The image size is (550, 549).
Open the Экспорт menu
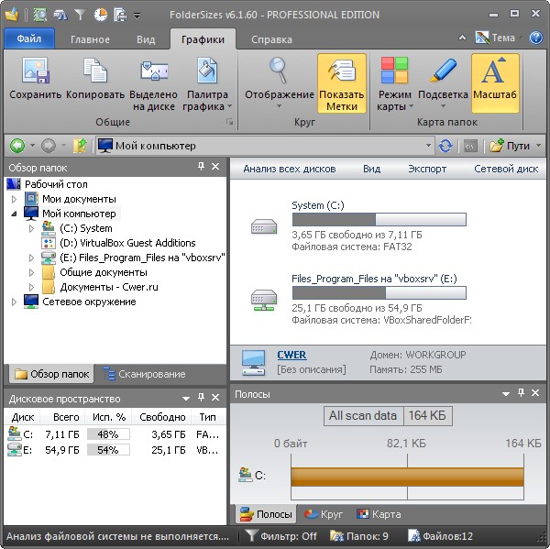pos(427,169)
